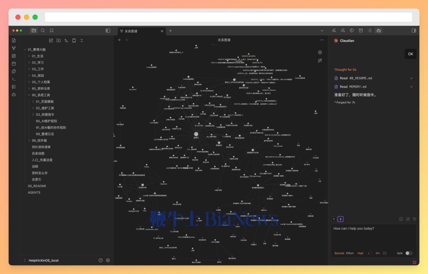This screenshot has height=274, width=428.
Task: Click the chat message input field
Action: [373, 237]
